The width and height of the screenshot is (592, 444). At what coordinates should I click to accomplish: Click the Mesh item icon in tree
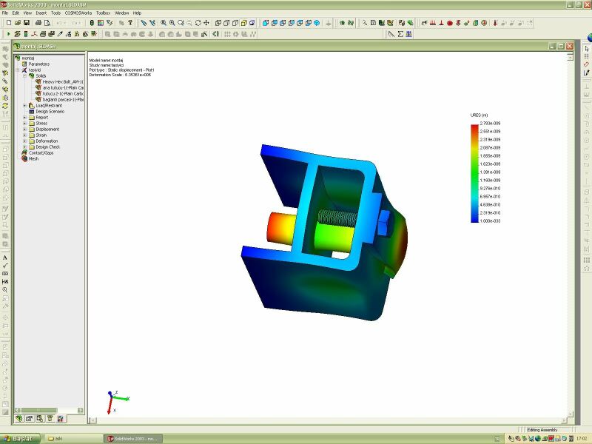click(x=24, y=158)
